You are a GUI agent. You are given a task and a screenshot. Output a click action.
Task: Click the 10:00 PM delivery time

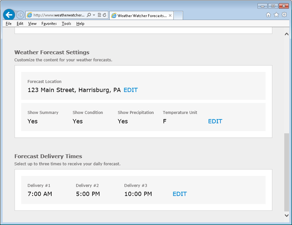pyautogui.click(x=138, y=194)
